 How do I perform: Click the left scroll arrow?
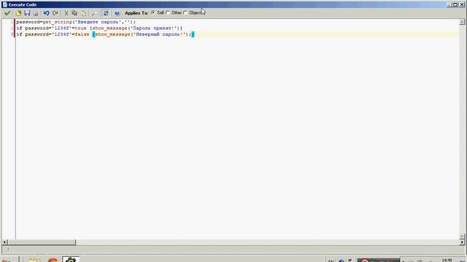tap(4, 242)
